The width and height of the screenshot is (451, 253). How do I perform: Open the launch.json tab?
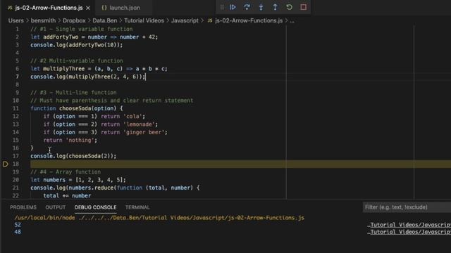(125, 8)
